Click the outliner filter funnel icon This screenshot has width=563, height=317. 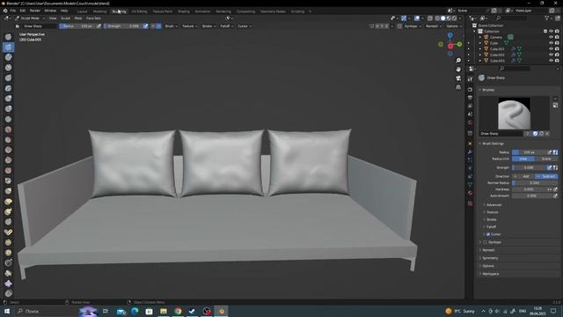[x=546, y=18]
